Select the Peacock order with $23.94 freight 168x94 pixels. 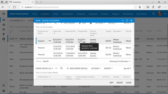point(83,55)
